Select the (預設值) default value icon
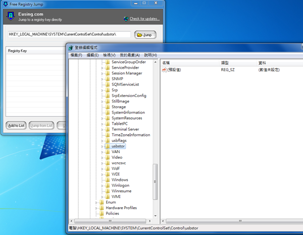 (164, 70)
